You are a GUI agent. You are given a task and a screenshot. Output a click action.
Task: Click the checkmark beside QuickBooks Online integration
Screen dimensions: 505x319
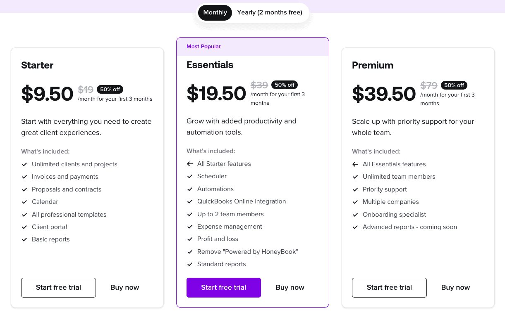click(x=190, y=201)
